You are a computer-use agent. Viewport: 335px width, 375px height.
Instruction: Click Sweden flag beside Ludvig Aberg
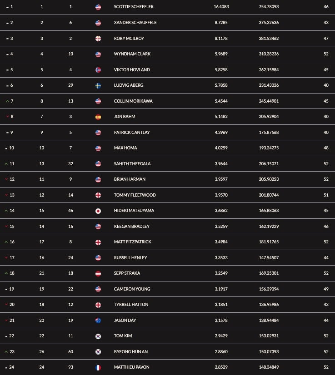pyautogui.click(x=98, y=86)
